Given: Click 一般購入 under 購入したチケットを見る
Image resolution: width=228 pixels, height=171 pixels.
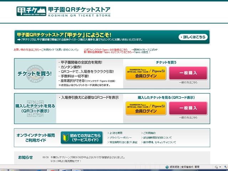Looking at the screenshot, I should coord(188,108).
